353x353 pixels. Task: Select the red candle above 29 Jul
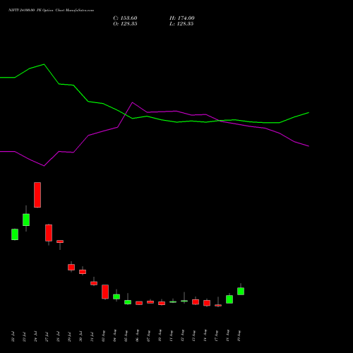(71, 267)
